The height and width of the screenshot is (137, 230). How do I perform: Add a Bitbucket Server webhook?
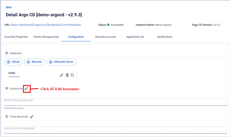click(61, 62)
